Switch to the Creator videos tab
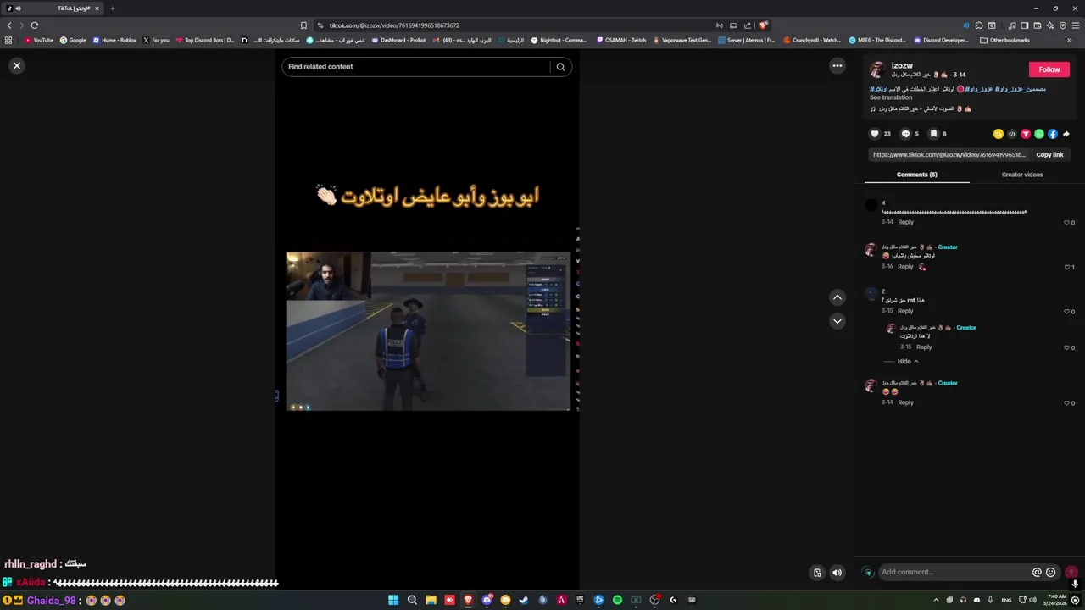Viewport: 1085px width, 610px height. click(x=1022, y=175)
